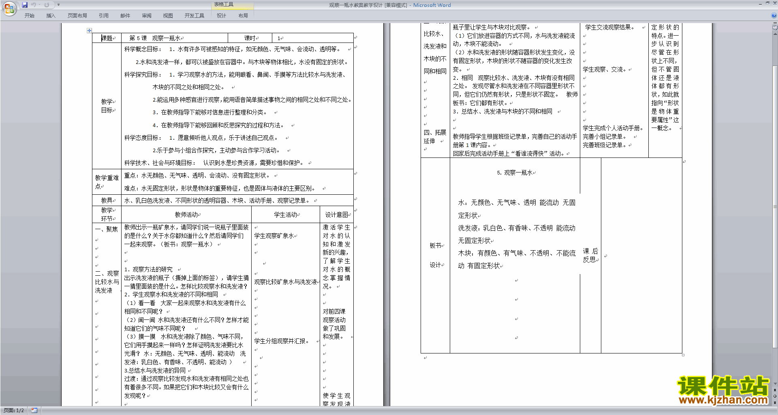Click the 课时 table cell

point(250,38)
